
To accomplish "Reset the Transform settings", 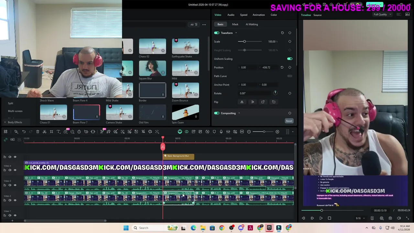I will click(x=282, y=33).
